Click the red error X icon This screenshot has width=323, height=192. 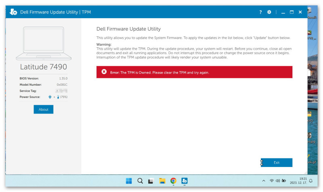104,72
